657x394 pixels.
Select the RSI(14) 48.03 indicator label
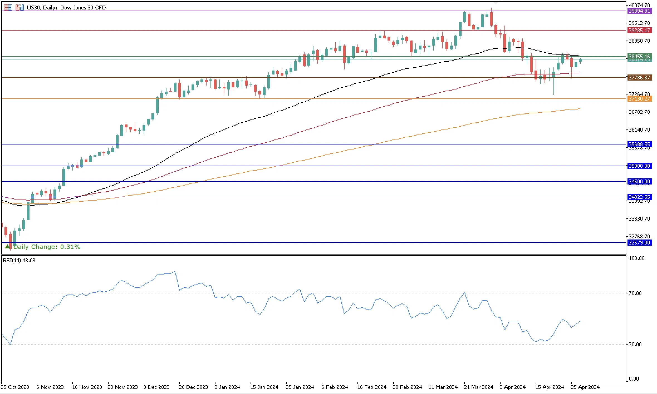(19, 260)
